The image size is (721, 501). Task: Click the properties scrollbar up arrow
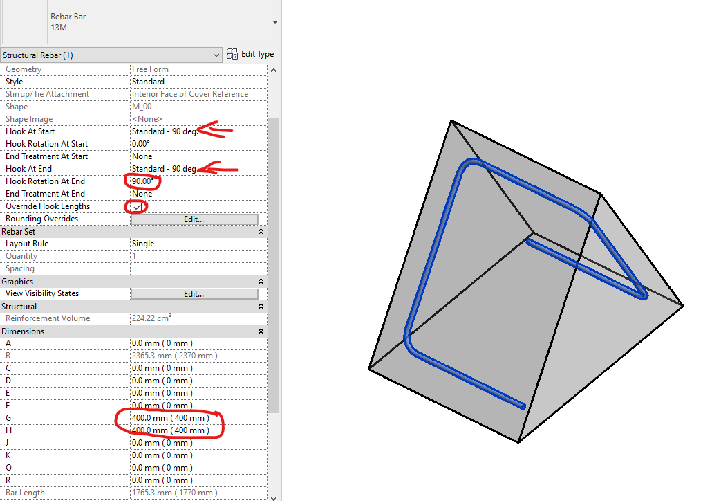tap(274, 70)
